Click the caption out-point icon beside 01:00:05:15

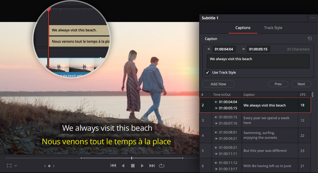243,49
